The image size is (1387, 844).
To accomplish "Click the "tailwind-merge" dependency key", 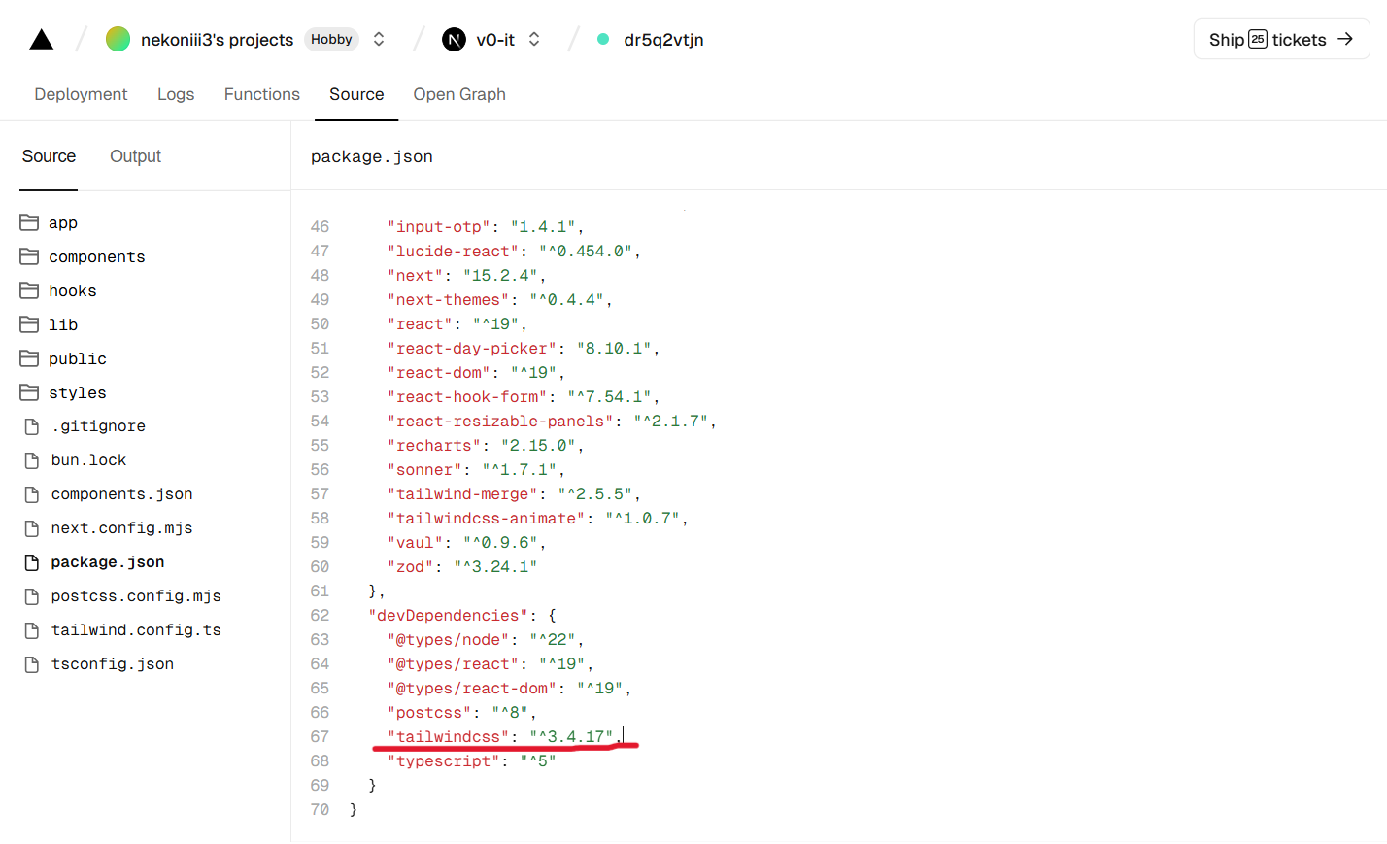I will (x=462, y=494).
